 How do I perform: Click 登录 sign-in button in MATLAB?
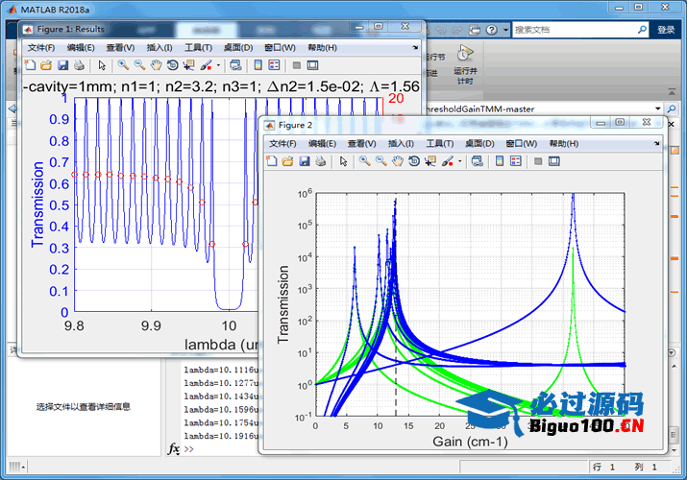point(666,30)
